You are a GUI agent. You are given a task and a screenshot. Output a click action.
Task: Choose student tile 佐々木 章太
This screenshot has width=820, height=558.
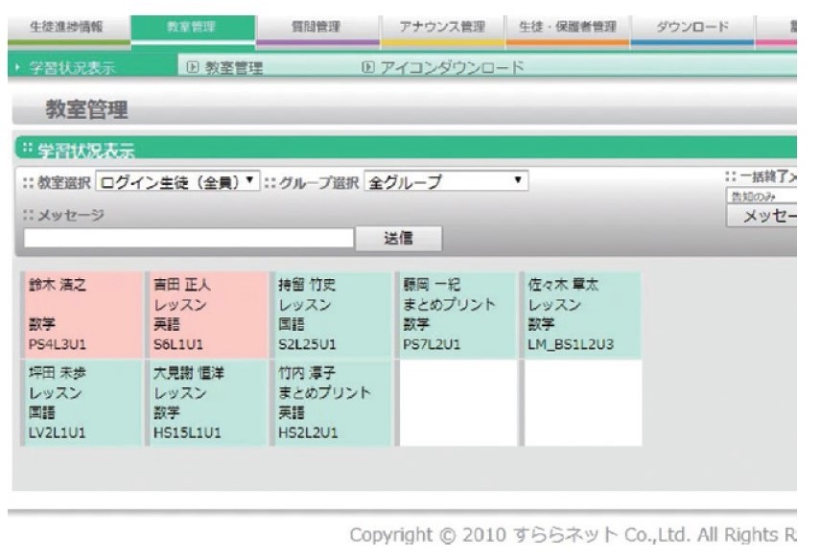pos(582,311)
